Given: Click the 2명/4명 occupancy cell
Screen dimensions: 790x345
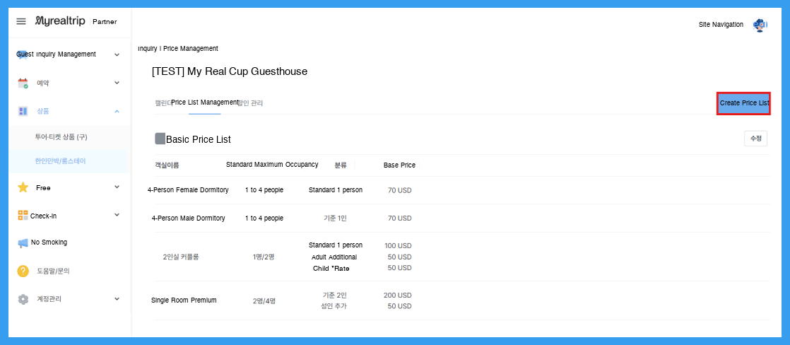Looking at the screenshot, I should 264,301.
